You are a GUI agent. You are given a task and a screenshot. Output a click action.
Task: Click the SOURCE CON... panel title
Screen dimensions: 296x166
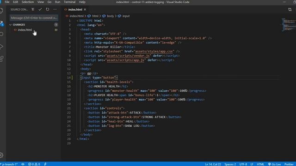pyautogui.click(x=19, y=9)
